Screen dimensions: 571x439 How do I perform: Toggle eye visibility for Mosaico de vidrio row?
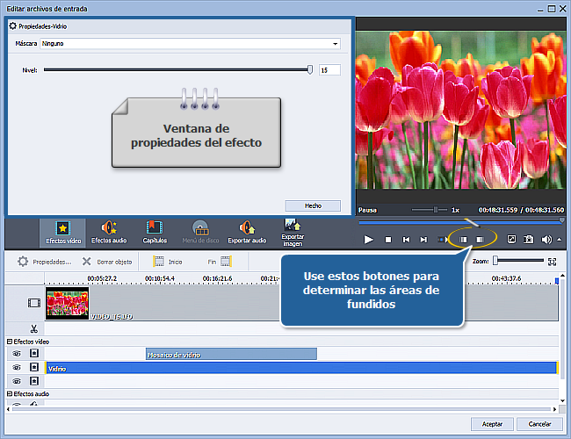[x=16, y=354]
